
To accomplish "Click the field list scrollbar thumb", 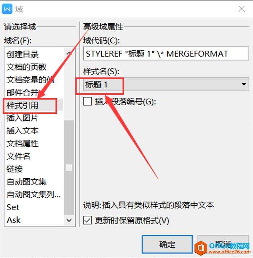I will pyautogui.click(x=69, y=167).
